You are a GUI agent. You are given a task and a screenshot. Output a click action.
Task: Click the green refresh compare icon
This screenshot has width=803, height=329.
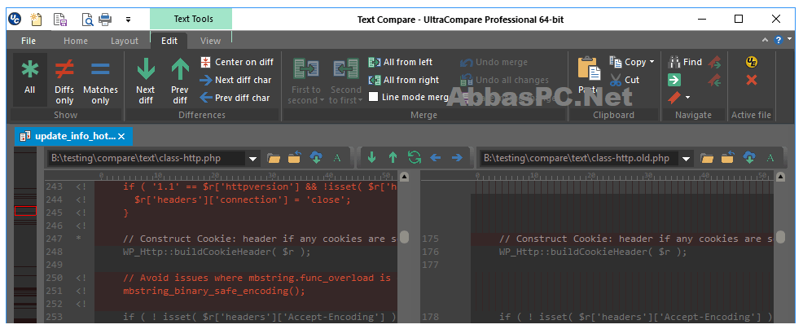(x=415, y=157)
